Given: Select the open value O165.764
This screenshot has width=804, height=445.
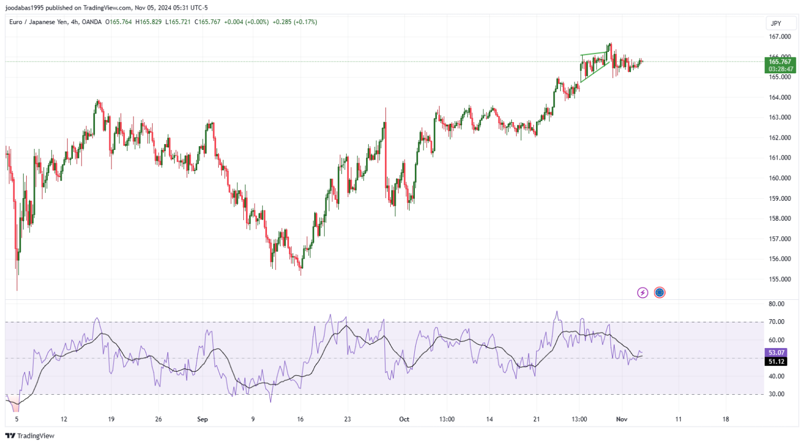Looking at the screenshot, I should (x=118, y=22).
